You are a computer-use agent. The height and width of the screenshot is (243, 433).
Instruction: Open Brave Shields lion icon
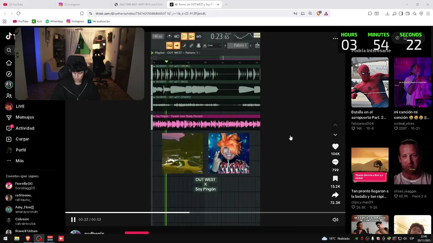318,13
